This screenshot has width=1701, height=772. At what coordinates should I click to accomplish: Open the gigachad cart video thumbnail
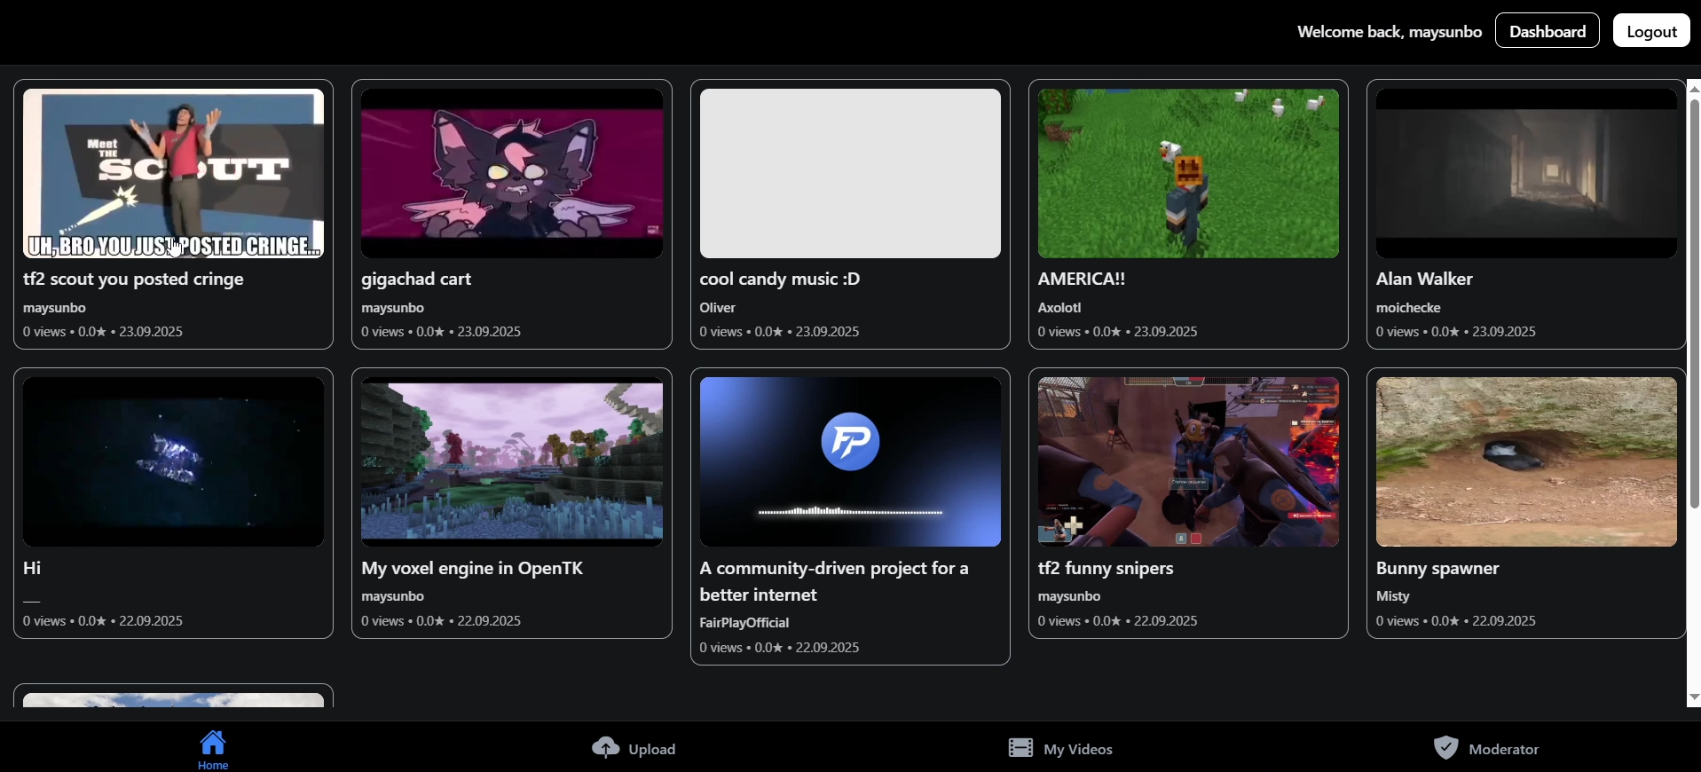pyautogui.click(x=512, y=173)
